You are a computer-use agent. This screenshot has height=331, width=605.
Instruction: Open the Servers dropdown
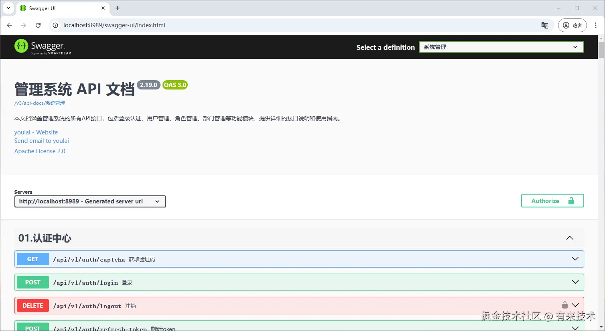point(90,201)
